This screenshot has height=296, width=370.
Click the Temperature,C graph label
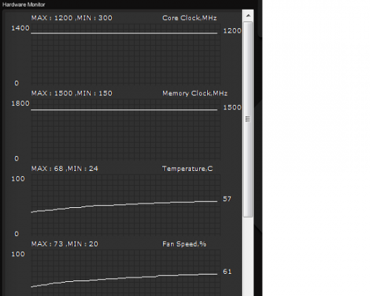(187, 169)
